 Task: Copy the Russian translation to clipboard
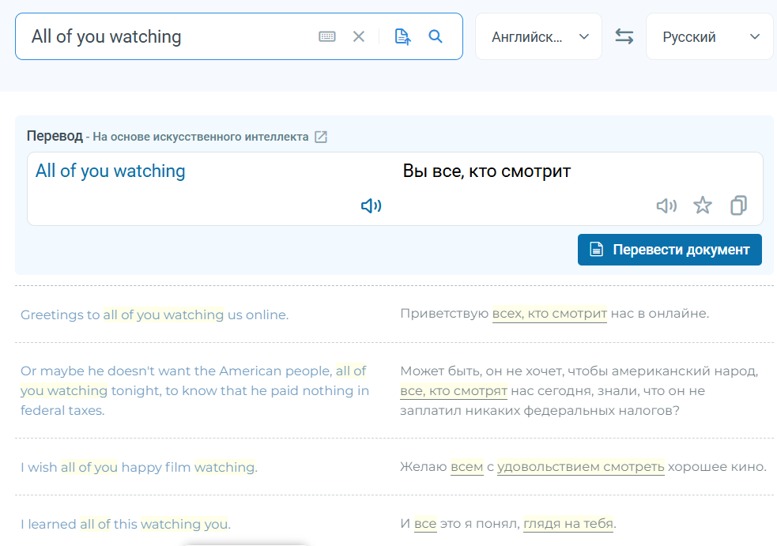(x=738, y=206)
